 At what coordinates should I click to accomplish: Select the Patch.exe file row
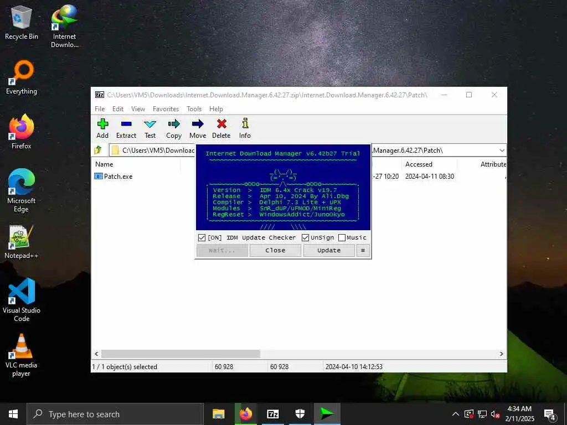pyautogui.click(x=114, y=177)
